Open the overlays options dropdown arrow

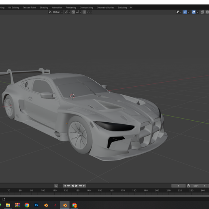point(197,12)
